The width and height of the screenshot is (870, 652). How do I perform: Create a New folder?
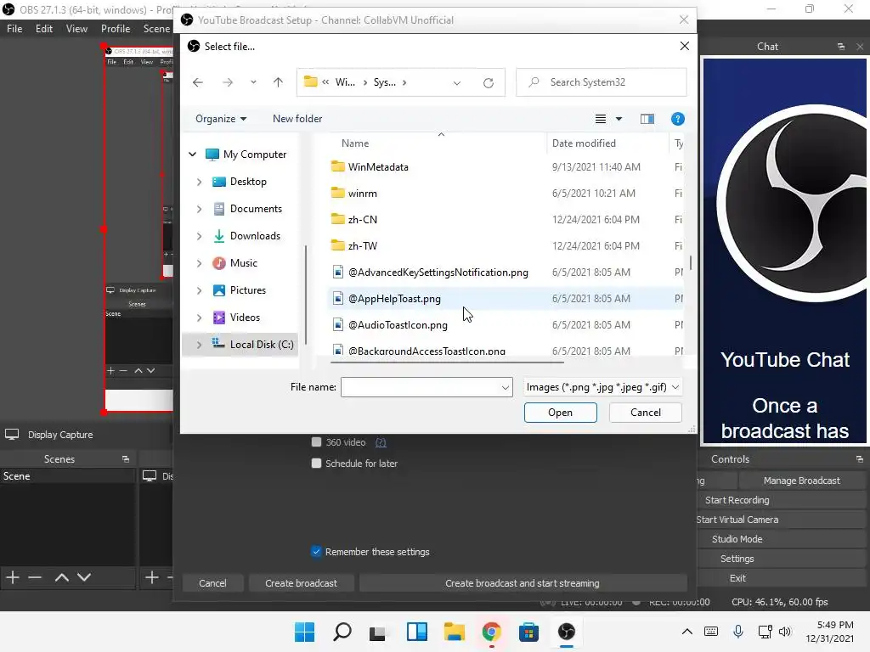point(297,119)
